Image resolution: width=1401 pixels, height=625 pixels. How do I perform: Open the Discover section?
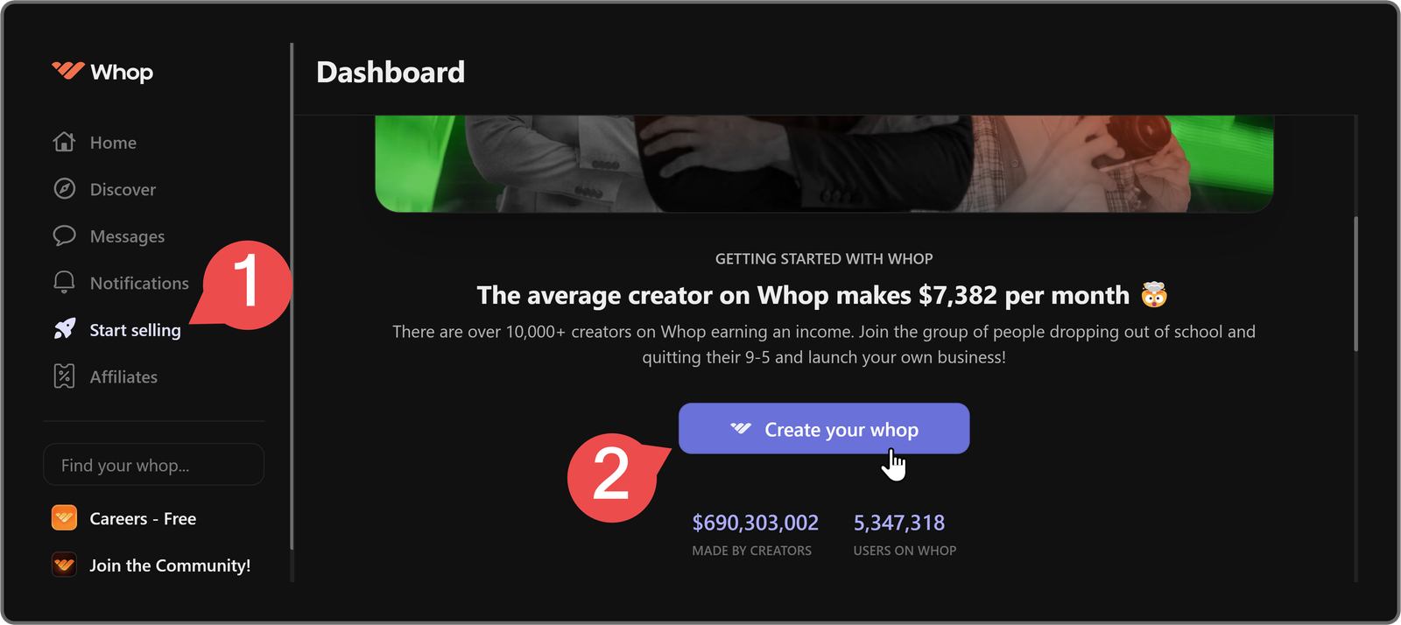(x=123, y=189)
